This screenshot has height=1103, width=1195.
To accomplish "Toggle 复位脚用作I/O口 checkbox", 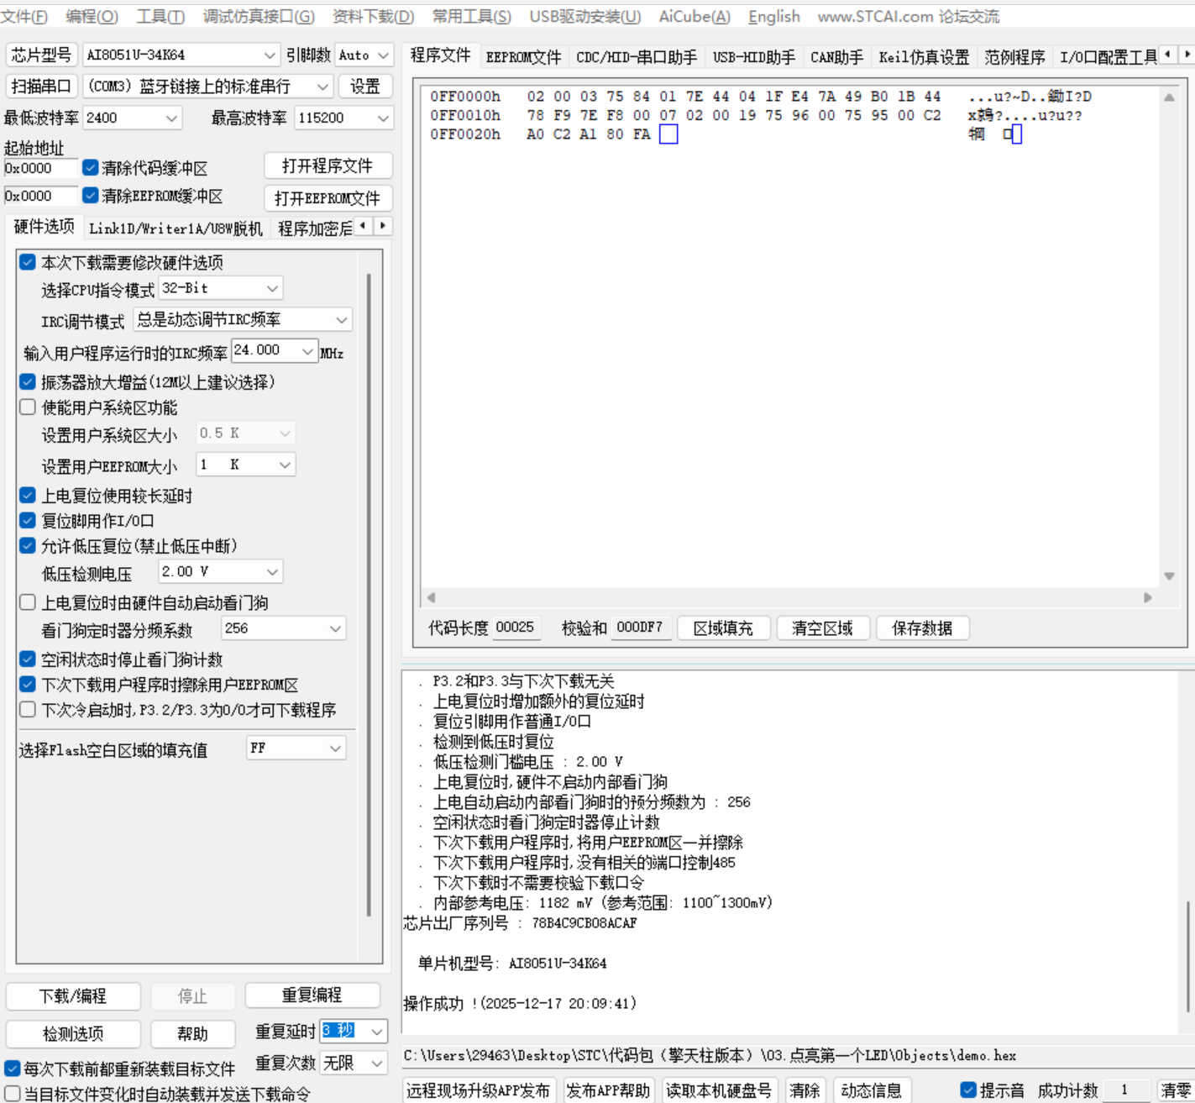I will point(28,521).
